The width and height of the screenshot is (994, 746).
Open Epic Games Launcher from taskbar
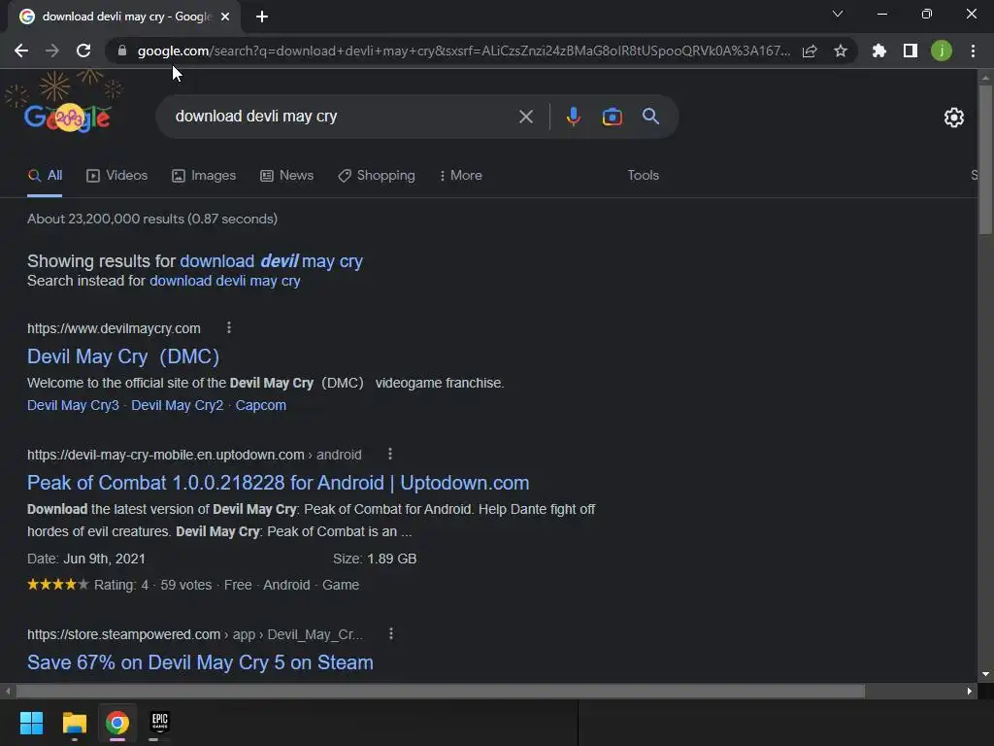point(160,723)
